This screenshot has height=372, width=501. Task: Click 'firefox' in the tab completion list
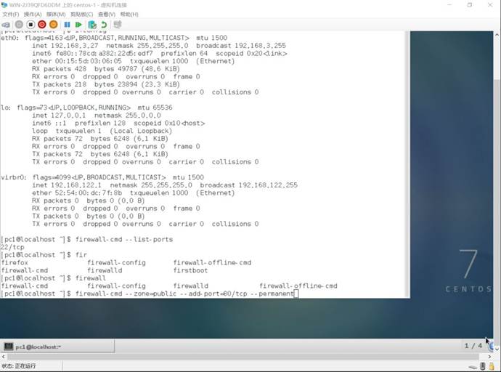(15, 263)
